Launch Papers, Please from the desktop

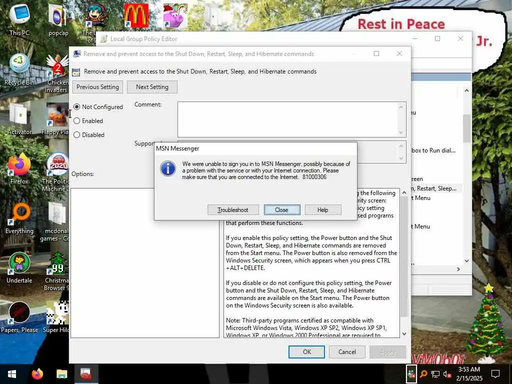click(x=19, y=317)
